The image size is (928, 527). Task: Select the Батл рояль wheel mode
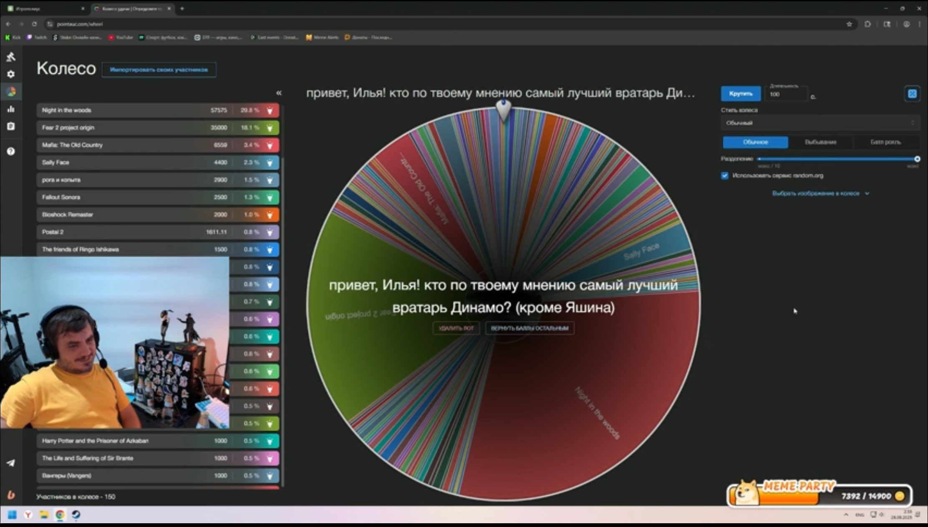[x=885, y=142]
